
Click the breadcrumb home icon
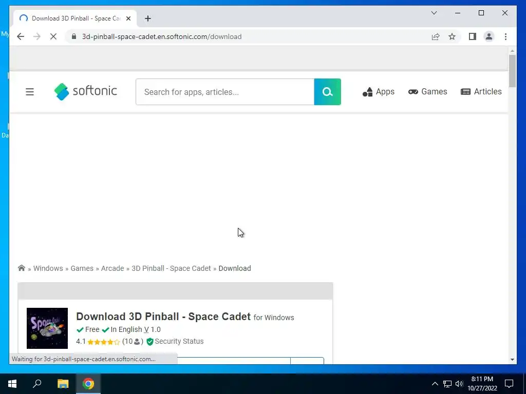click(22, 268)
